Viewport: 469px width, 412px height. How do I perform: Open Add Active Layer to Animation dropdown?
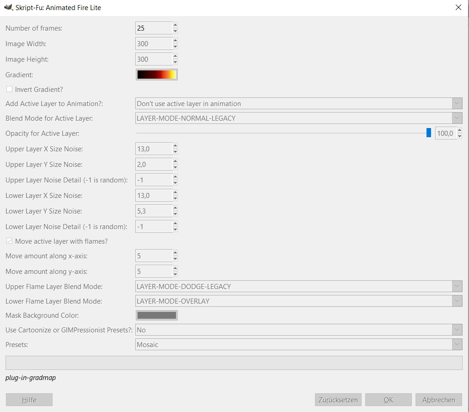299,104
